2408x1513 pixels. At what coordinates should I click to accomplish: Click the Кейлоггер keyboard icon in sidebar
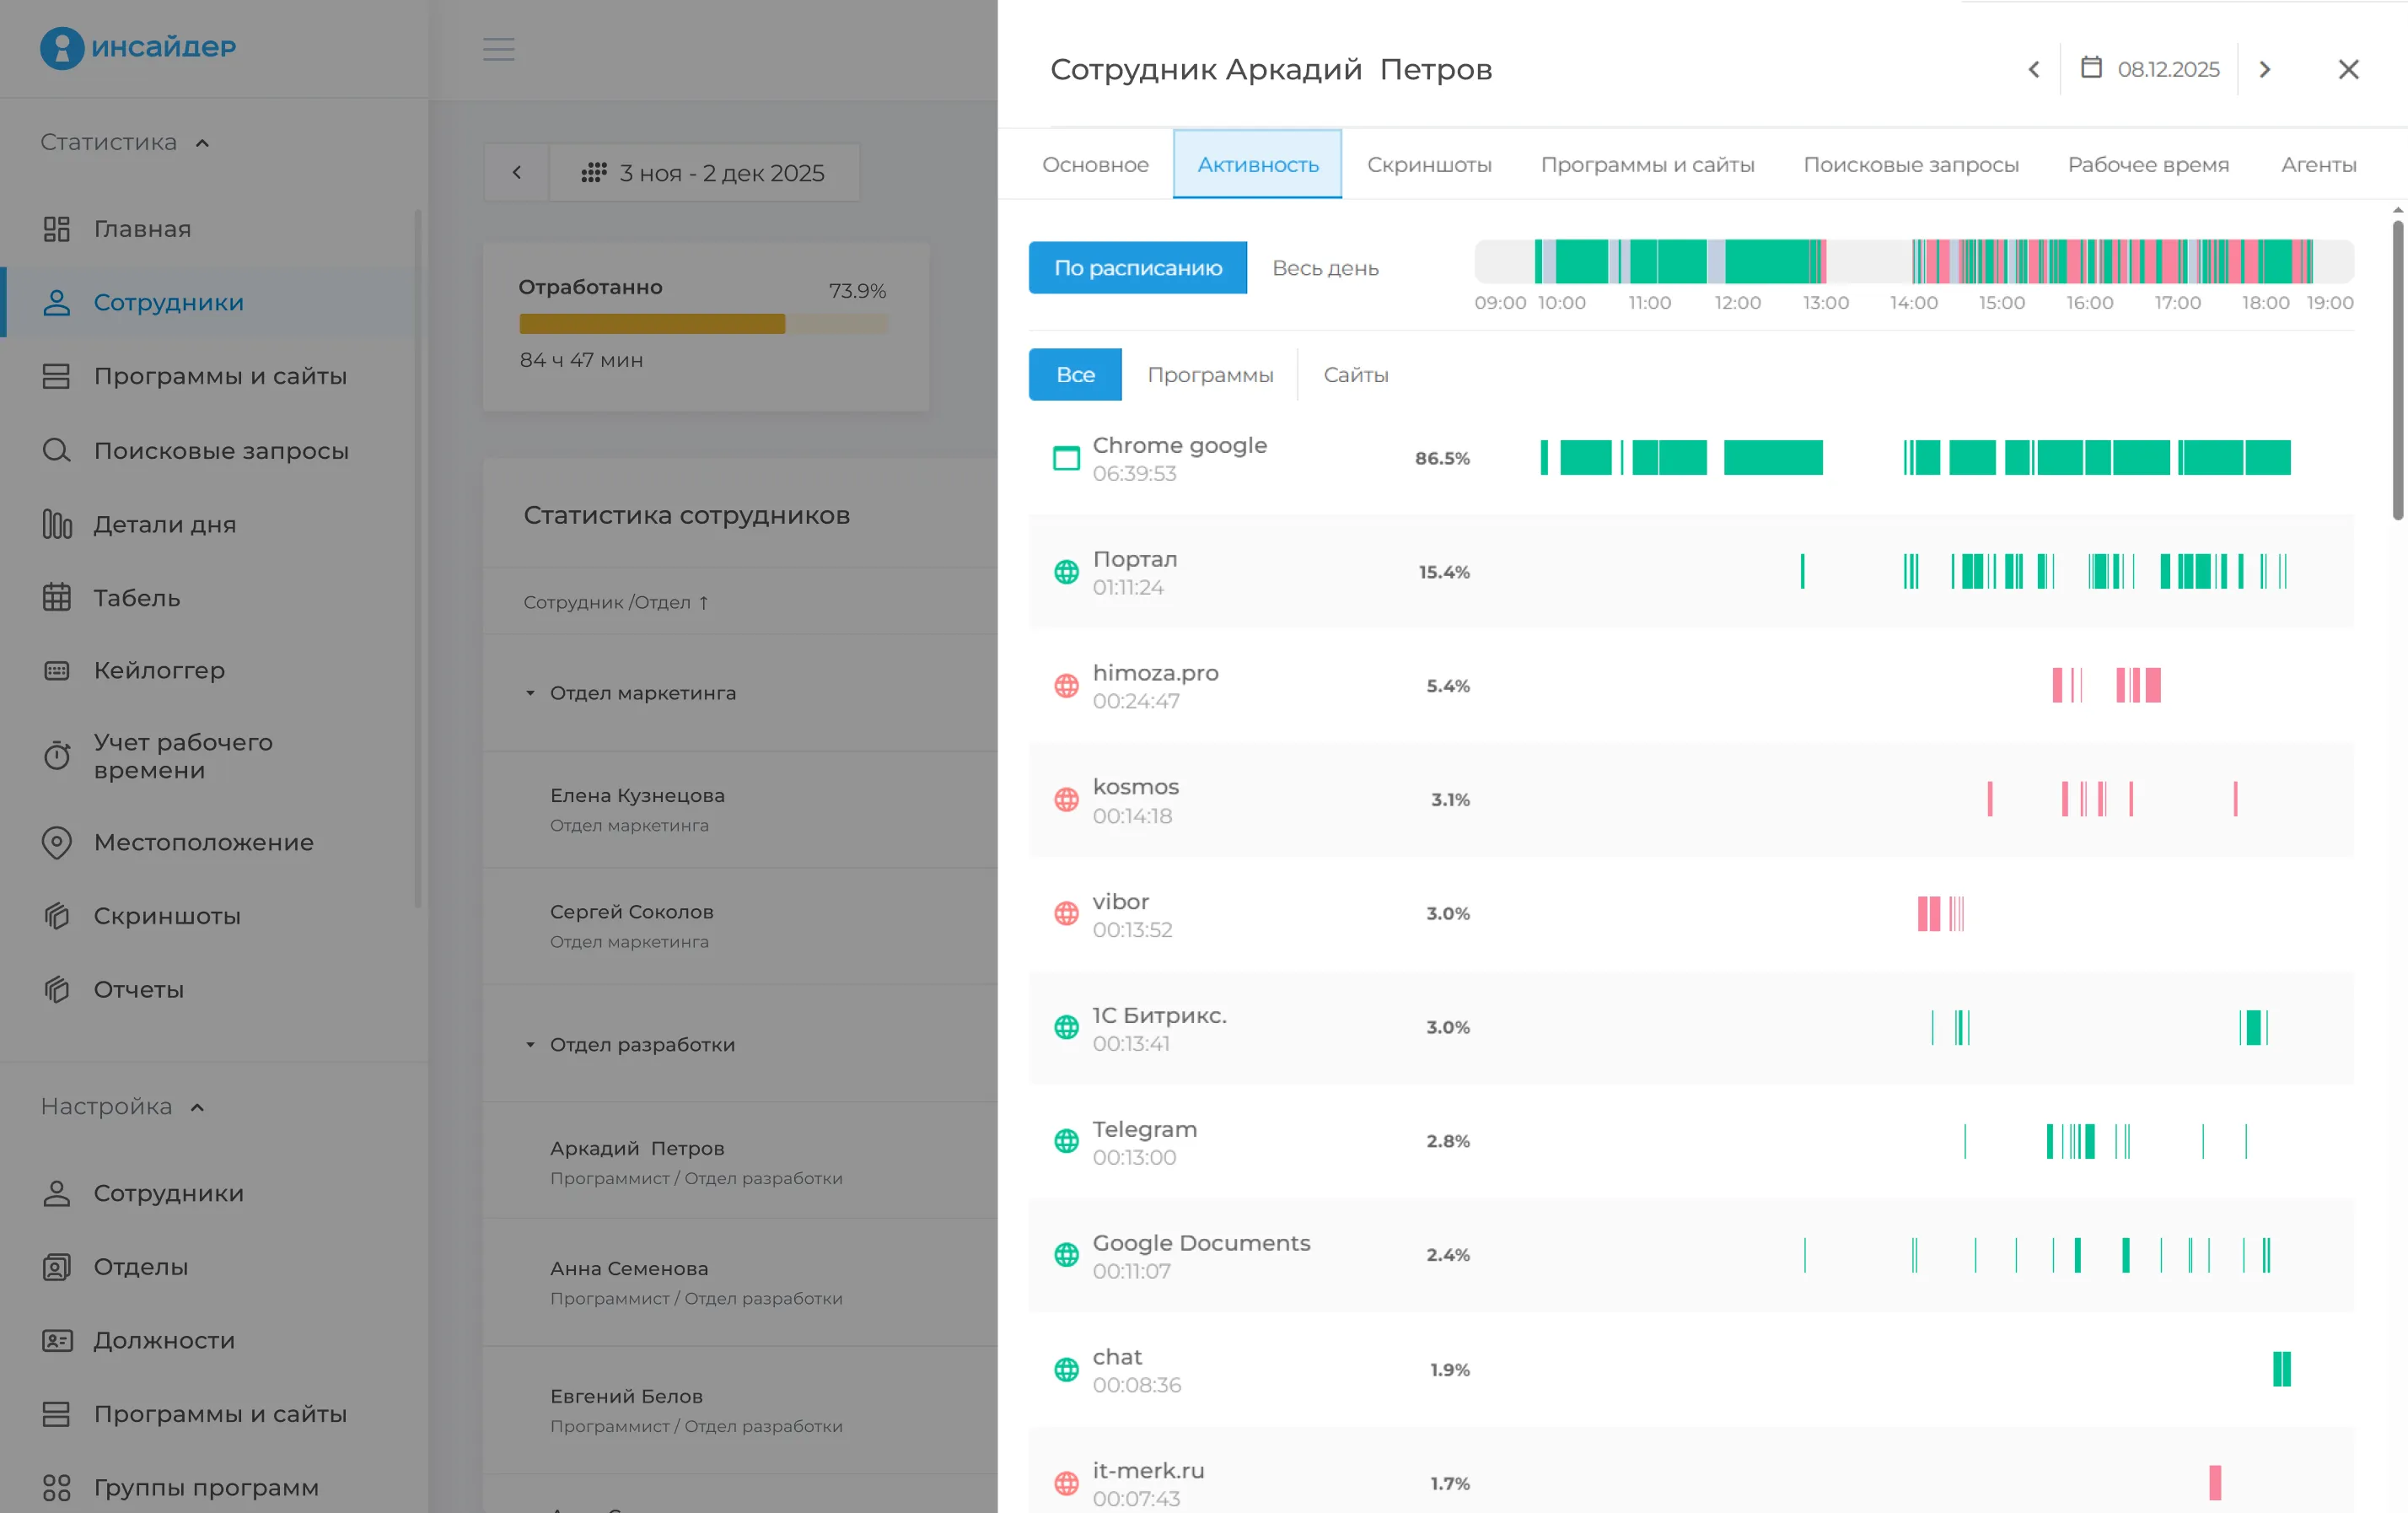click(x=57, y=670)
